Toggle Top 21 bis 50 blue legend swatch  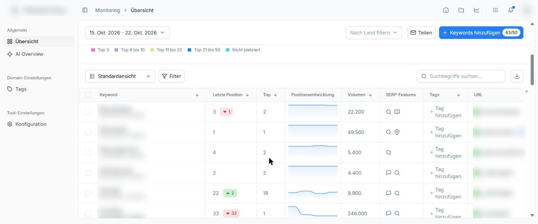(189, 50)
